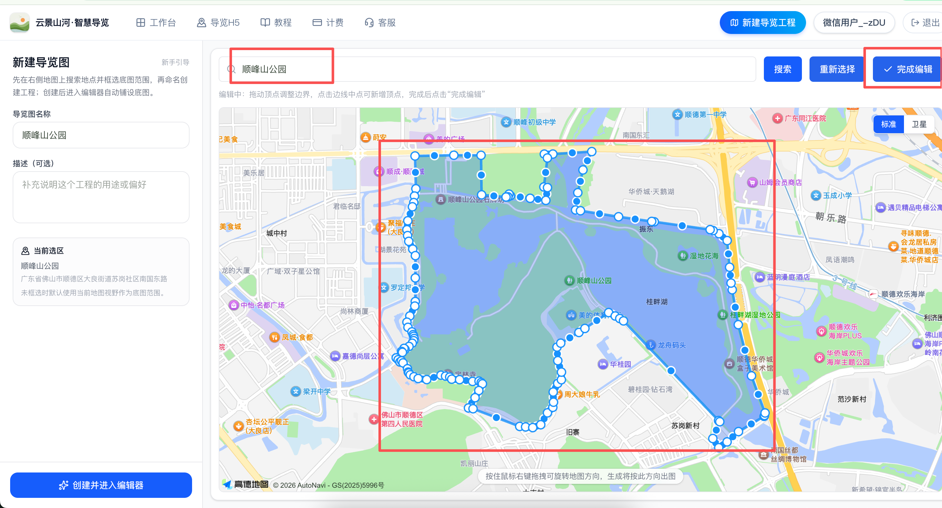Click the 完成编辑 button
This screenshot has width=942, height=508.
[907, 69]
